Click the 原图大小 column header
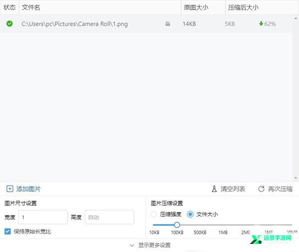Image resolution: width=299 pixels, height=252 pixels. click(x=203, y=7)
